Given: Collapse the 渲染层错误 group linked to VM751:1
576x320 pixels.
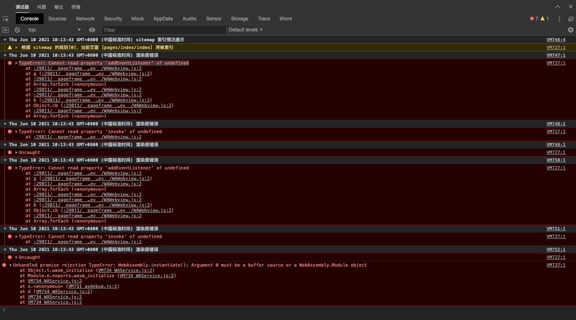Looking at the screenshot, I should click(5, 229).
